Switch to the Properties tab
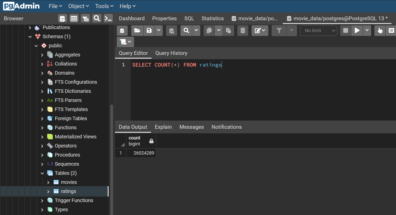Viewport: 396px width, 215px height. pyautogui.click(x=164, y=18)
